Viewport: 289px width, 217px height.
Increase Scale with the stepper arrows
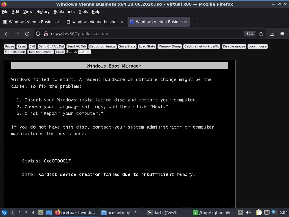[x=88, y=51]
